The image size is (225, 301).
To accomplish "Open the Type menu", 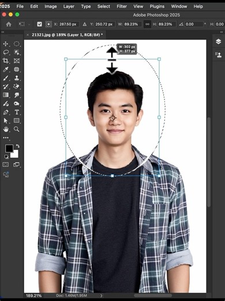I will [x=86, y=6].
